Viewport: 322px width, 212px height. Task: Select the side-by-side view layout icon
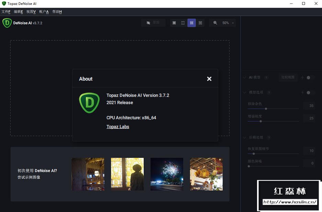(192, 23)
